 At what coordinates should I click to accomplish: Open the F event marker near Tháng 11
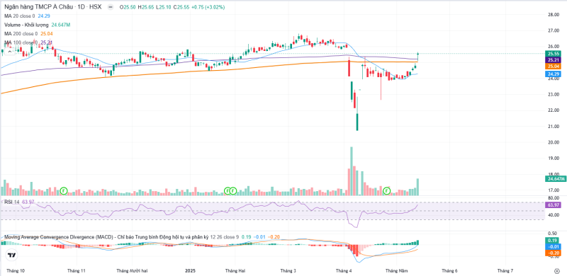pos(64,190)
